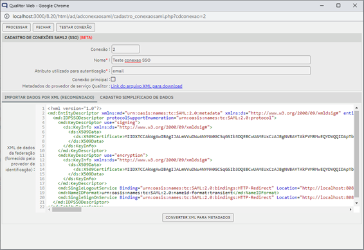Click the KeyDescriptor use="signing" line
Screen dimensions: 364x250
tap(99, 123)
